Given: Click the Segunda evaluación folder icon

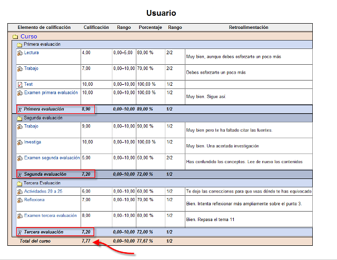Looking at the screenshot, I should 19,118.
